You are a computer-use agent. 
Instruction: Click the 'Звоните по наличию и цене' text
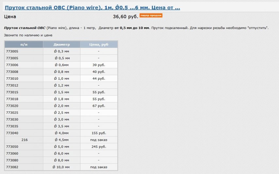coord(28,35)
